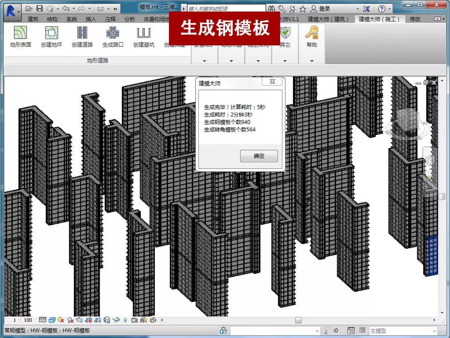Toggle the shadows icon in view bar
450x338 pixels.
click(70, 320)
